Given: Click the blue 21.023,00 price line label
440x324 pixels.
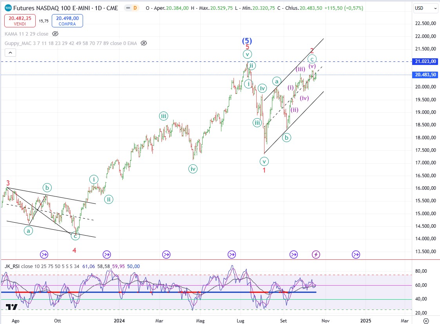Looking at the screenshot, I should (426, 61).
